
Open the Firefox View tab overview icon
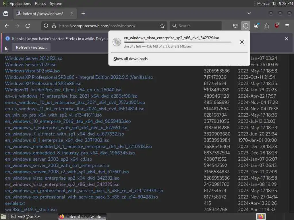point(6,14)
